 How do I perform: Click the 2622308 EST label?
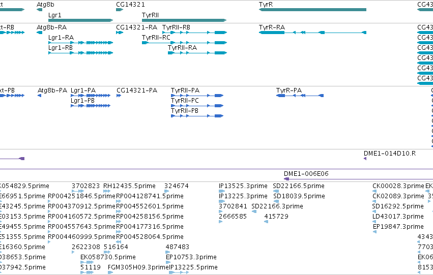(x=86, y=247)
